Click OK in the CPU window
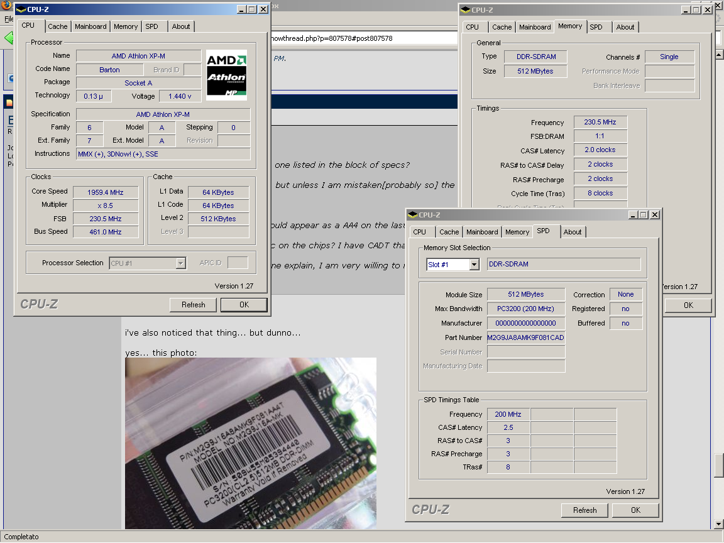This screenshot has width=724, height=543. tap(244, 305)
